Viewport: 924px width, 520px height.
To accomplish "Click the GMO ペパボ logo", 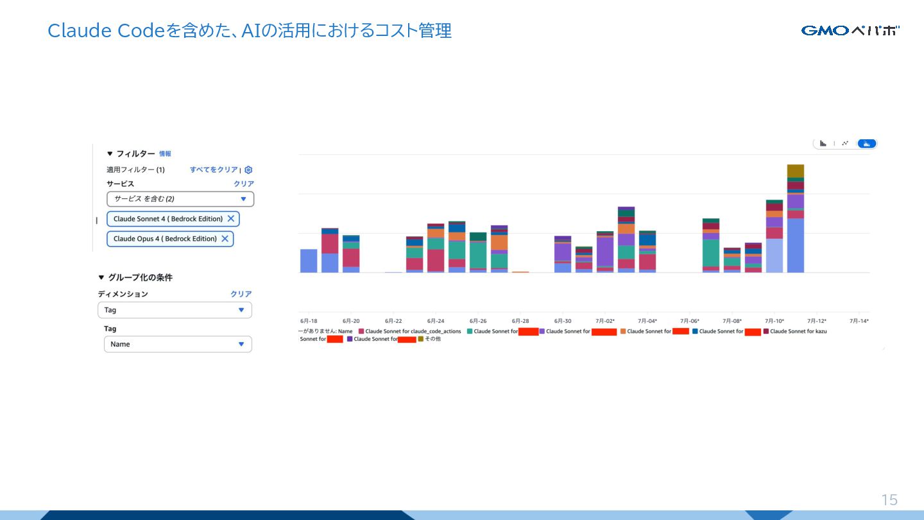I will (850, 30).
